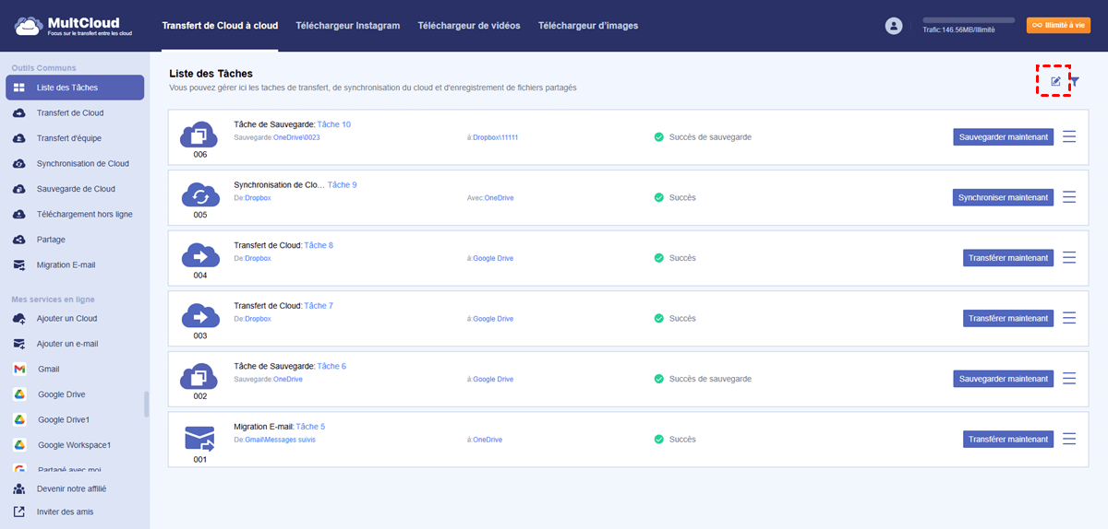Screen dimensions: 1108x529
Task: Click transfer cloud icon for task 004
Action: (x=199, y=255)
